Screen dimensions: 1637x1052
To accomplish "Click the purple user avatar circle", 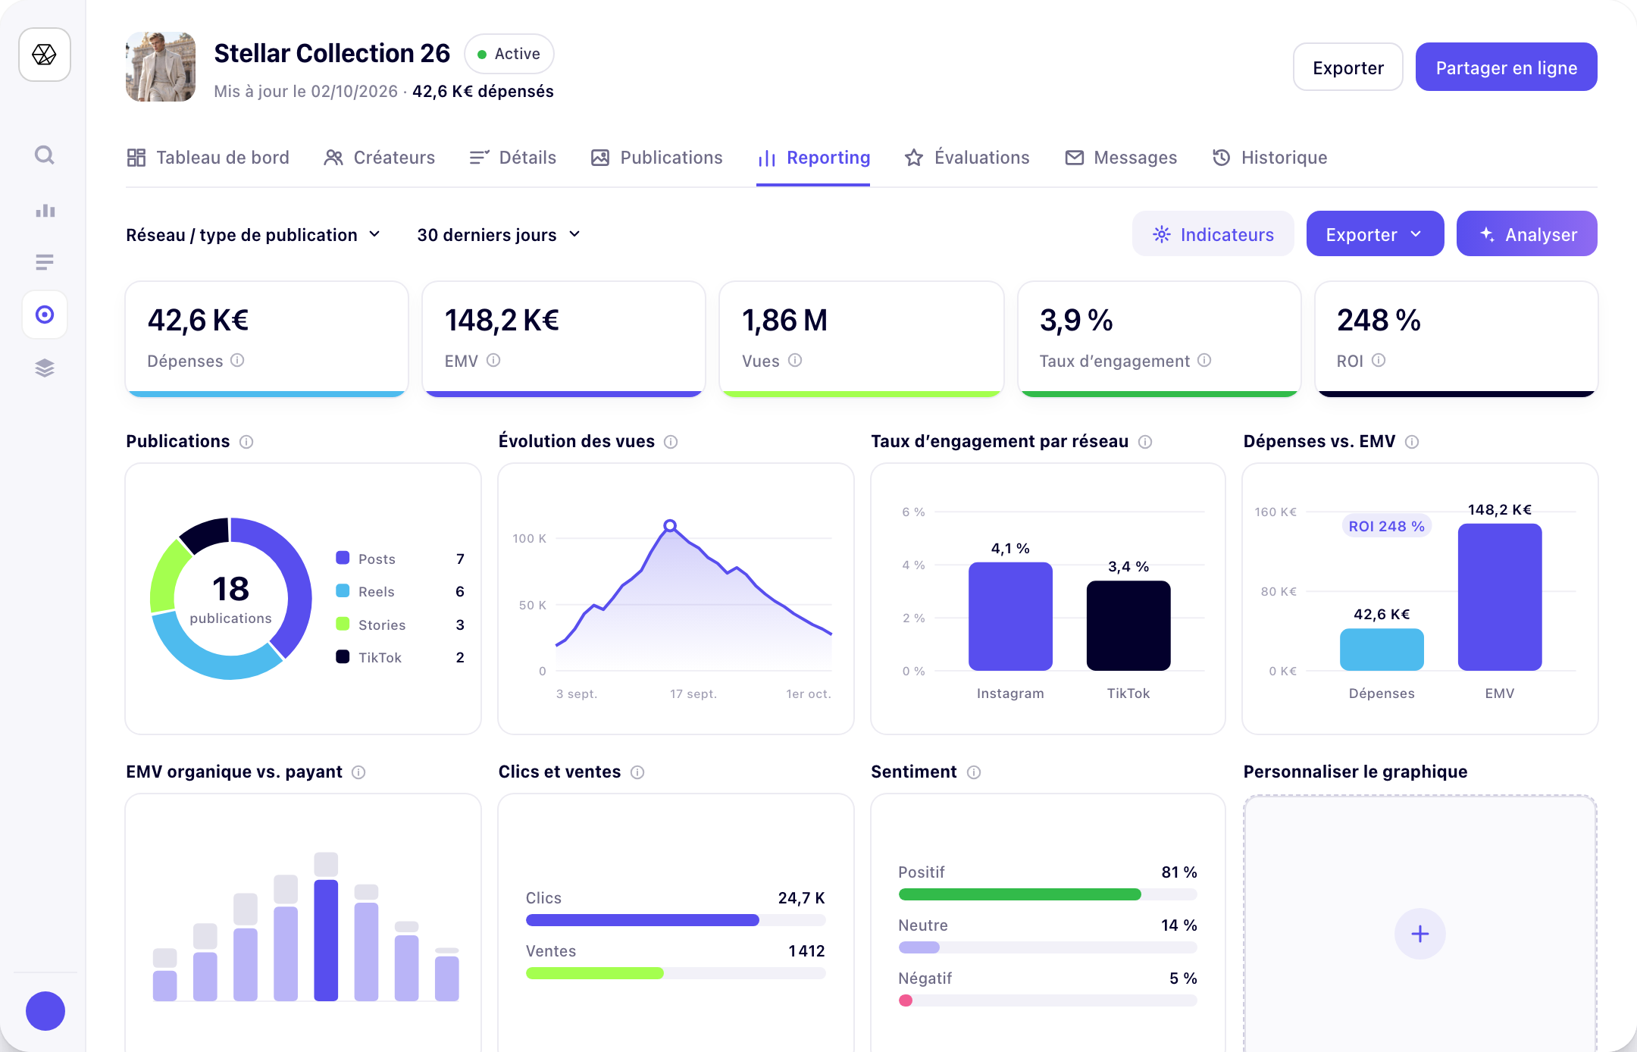I will pos(45,1011).
